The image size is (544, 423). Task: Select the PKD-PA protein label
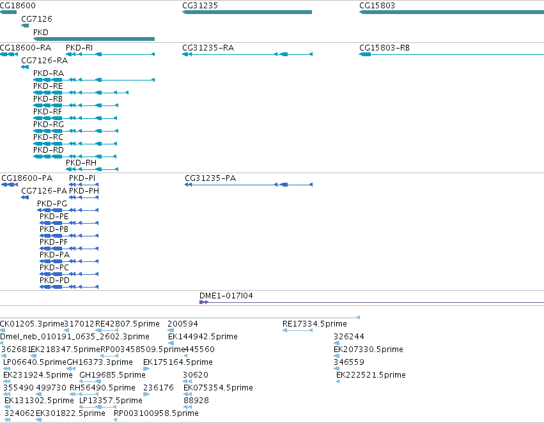[x=55, y=255]
